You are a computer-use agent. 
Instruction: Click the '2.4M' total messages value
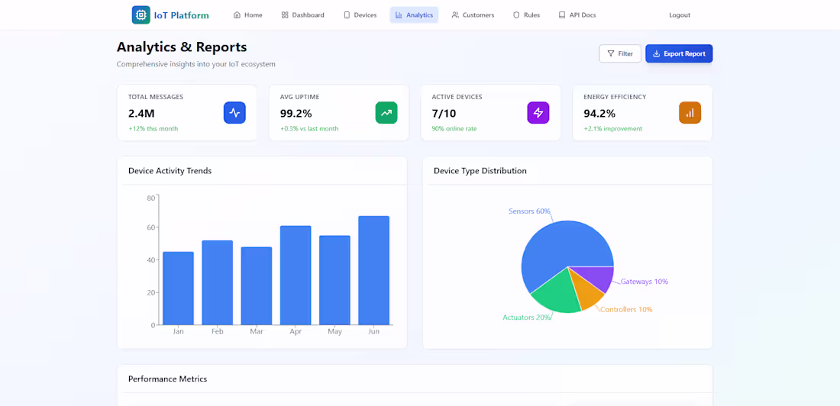point(141,114)
